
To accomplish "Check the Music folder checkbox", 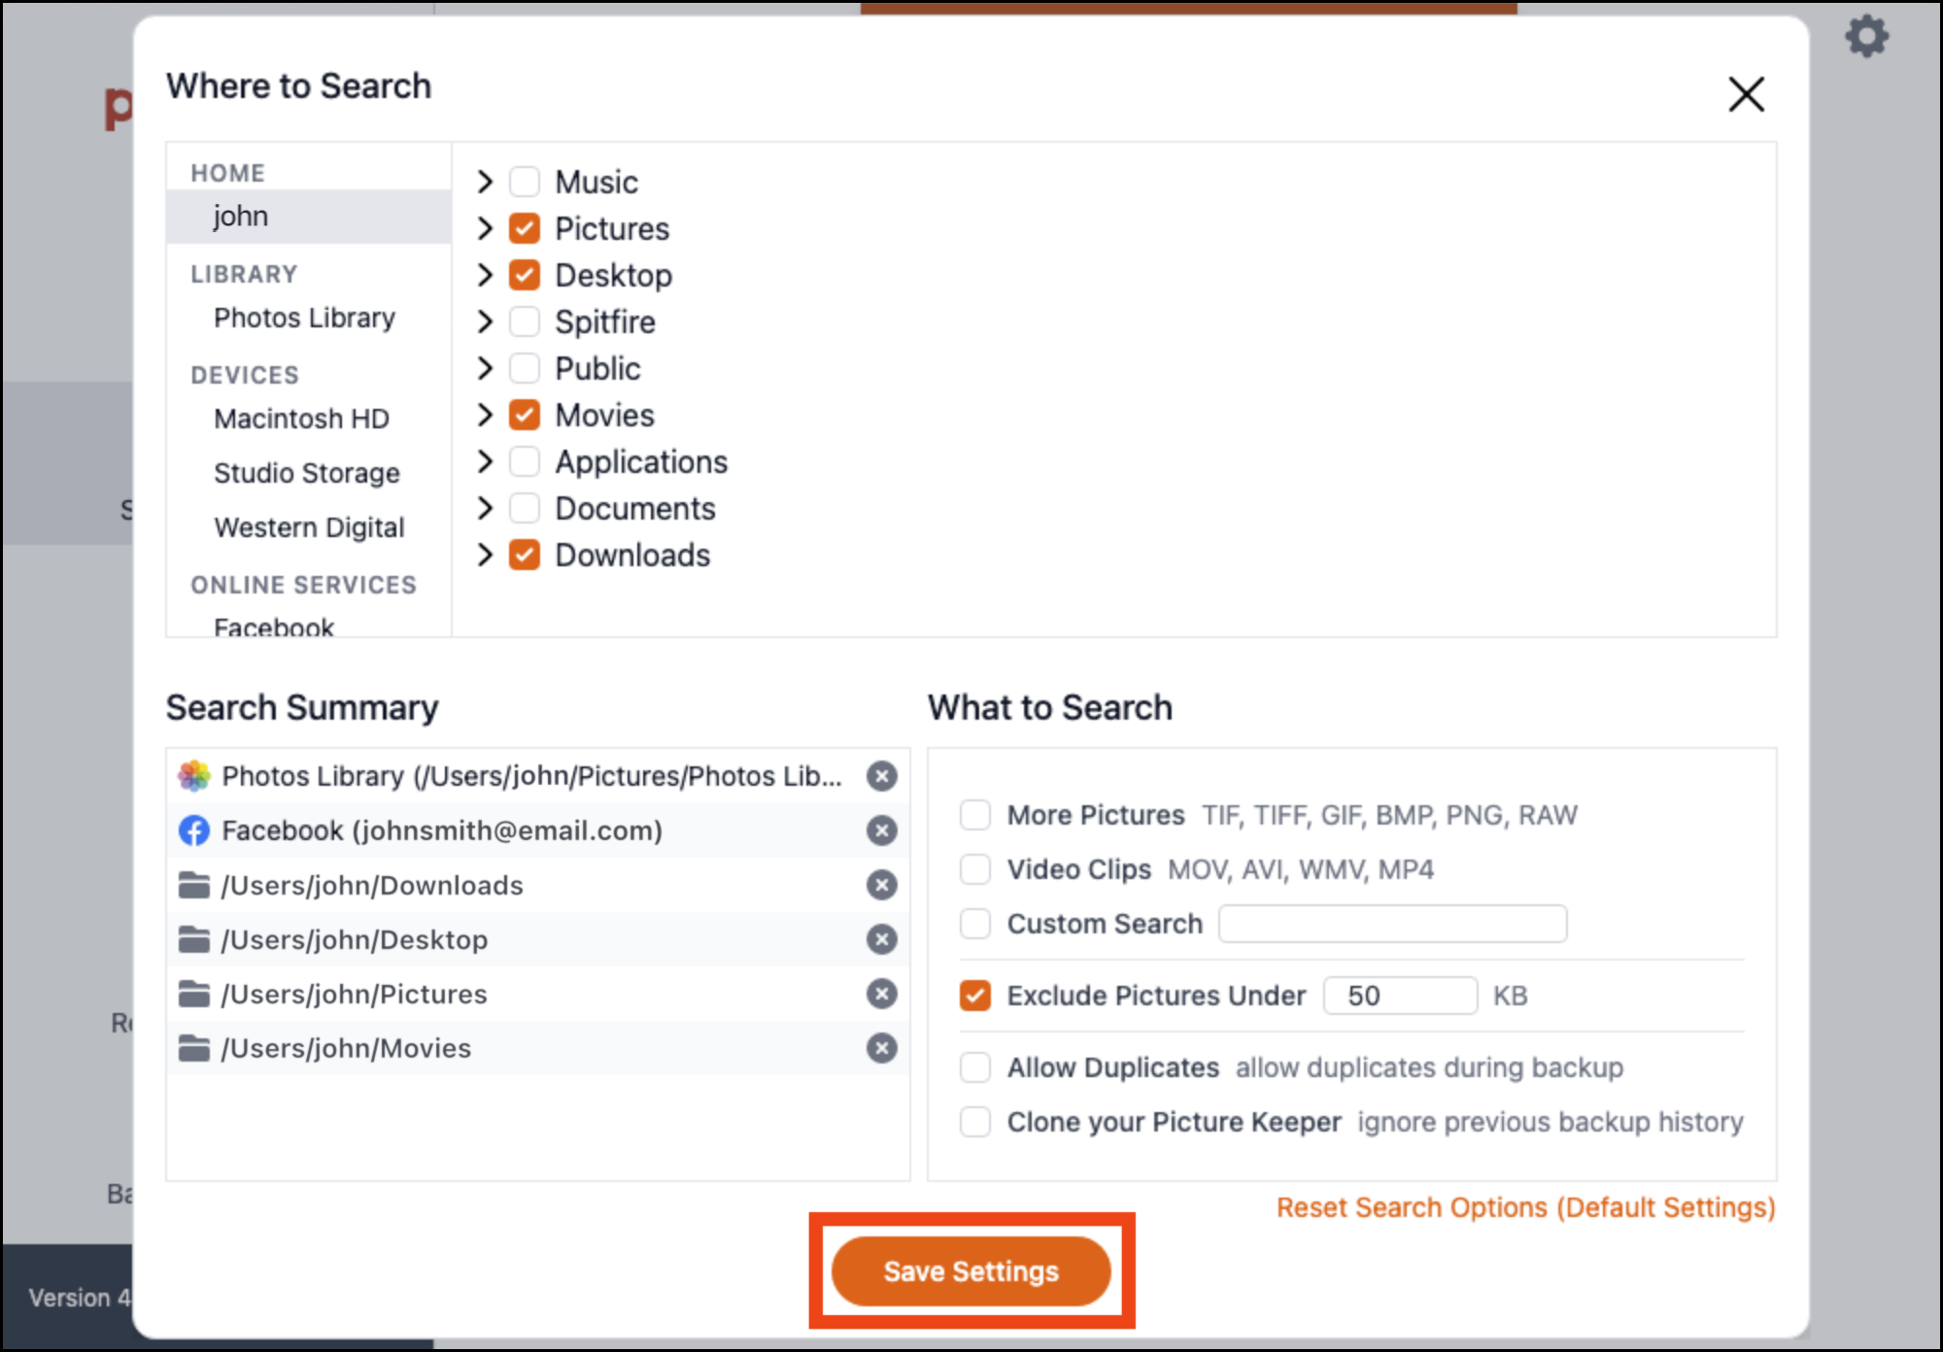I will tap(525, 182).
